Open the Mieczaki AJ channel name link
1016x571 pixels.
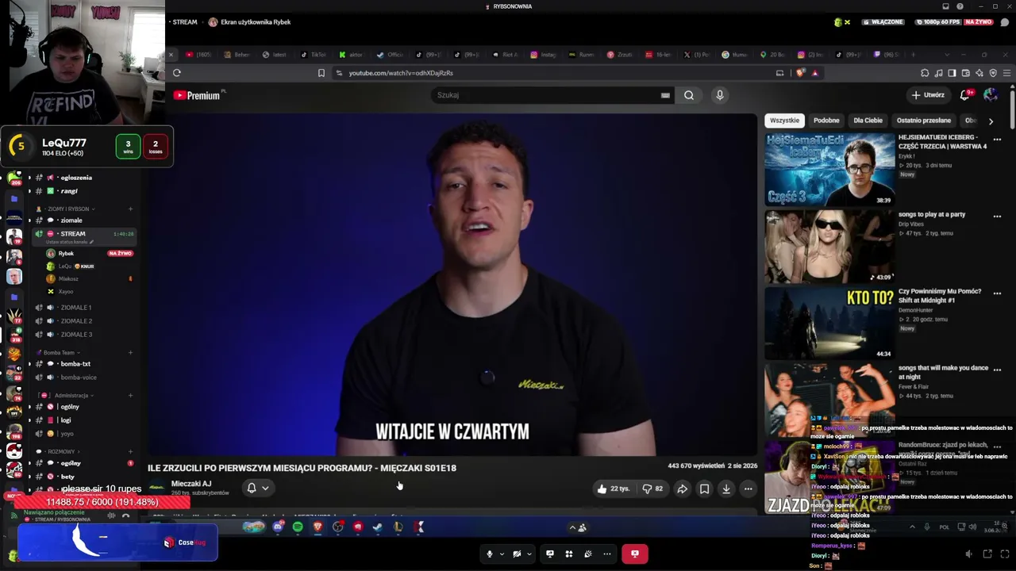[191, 484]
